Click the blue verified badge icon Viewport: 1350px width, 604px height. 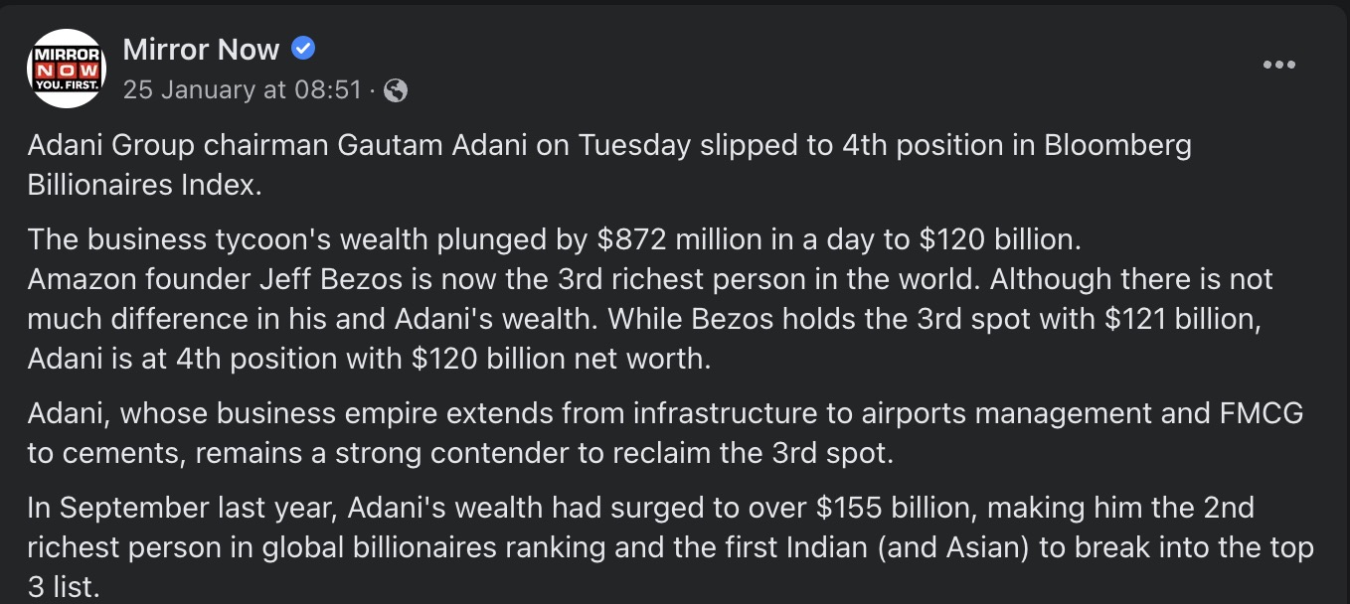[x=303, y=48]
